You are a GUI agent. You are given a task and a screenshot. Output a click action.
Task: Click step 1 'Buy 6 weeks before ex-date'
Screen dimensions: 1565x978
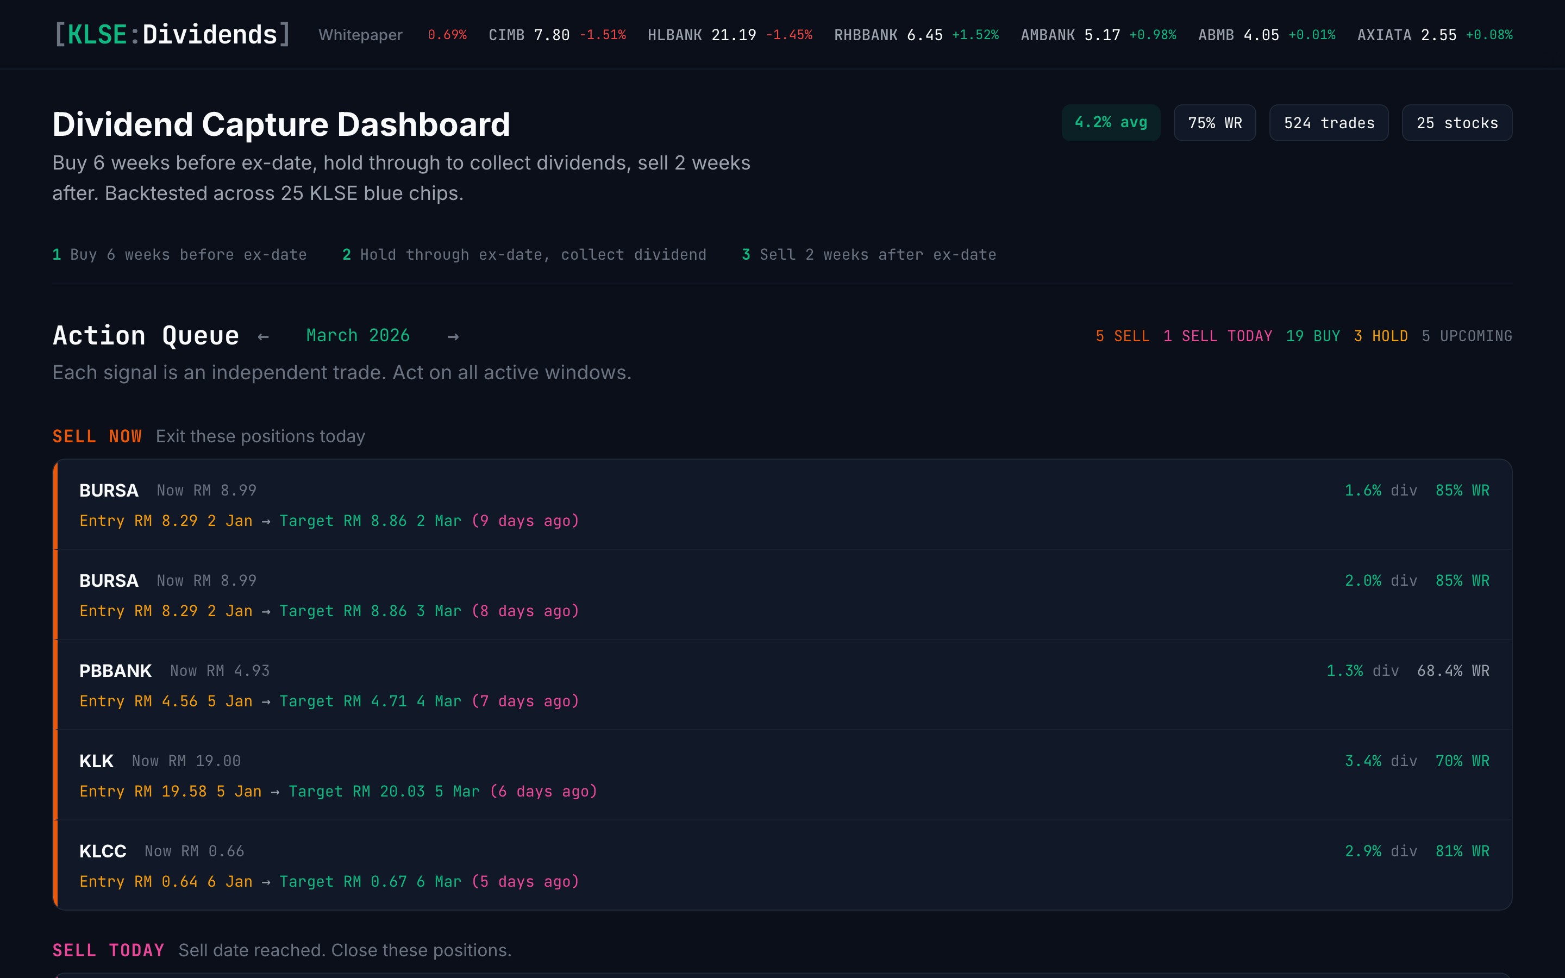coord(180,255)
